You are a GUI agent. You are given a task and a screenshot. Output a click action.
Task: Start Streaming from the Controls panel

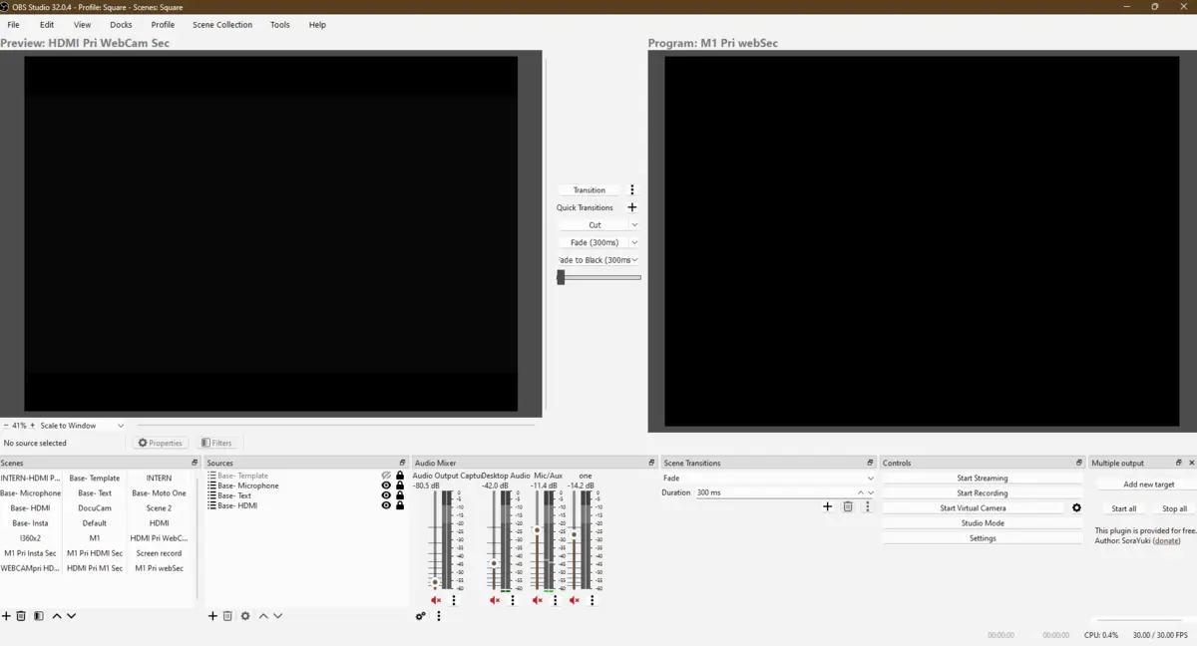(982, 478)
